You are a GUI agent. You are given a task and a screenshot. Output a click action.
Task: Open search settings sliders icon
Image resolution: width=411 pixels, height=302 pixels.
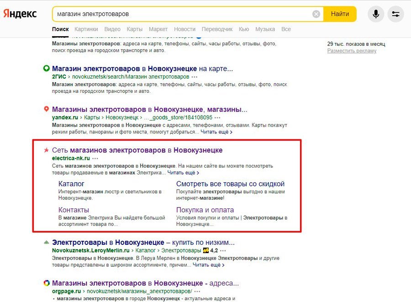point(395,14)
